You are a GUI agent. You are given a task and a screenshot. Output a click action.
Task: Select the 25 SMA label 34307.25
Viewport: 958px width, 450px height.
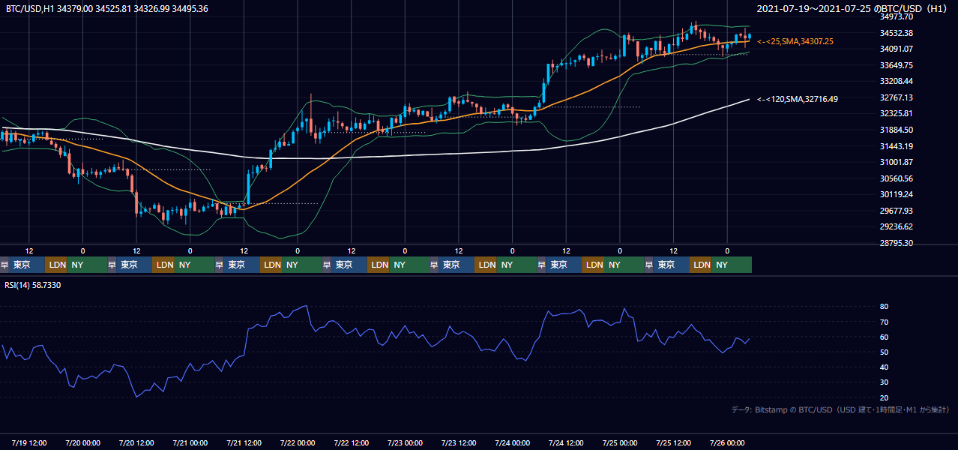[795, 42]
